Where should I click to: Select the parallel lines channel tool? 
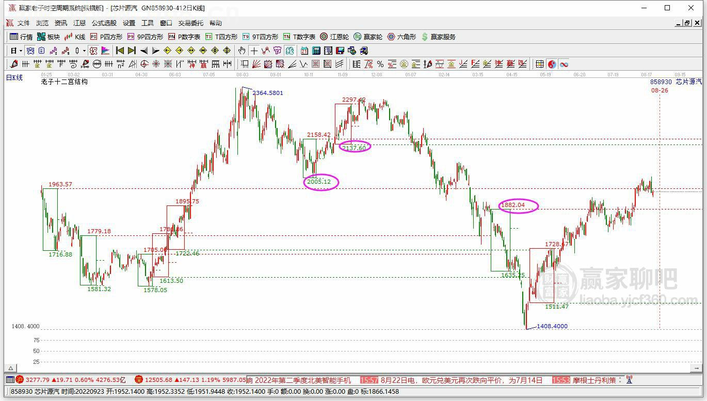[339, 64]
